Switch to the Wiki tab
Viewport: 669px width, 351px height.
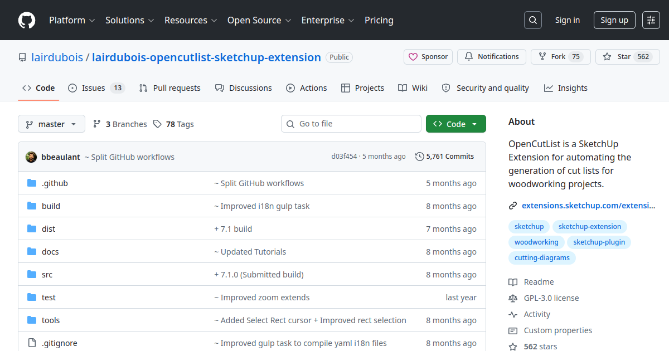click(x=413, y=88)
